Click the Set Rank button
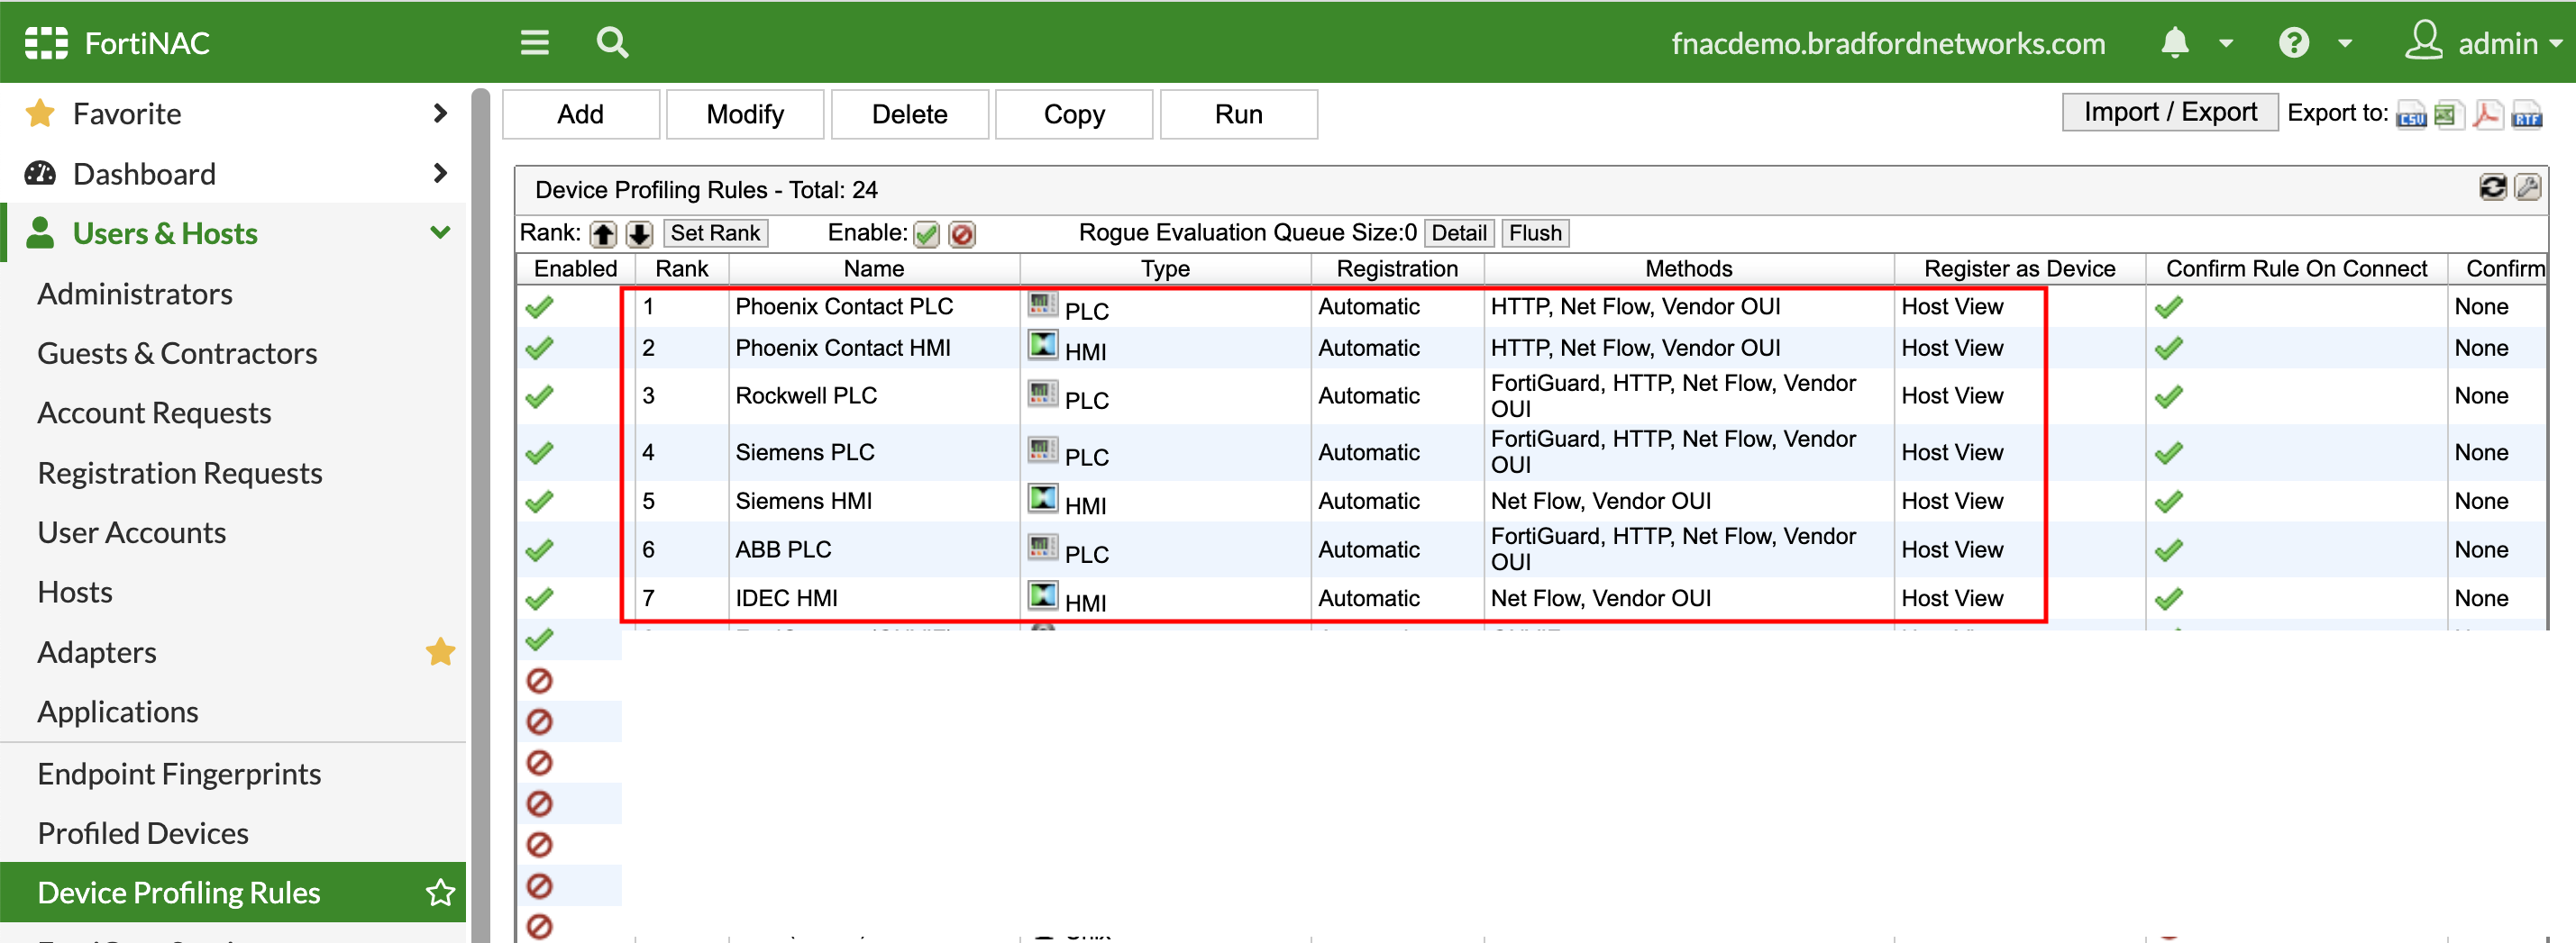Screen dimensions: 2576x943 click(x=715, y=231)
